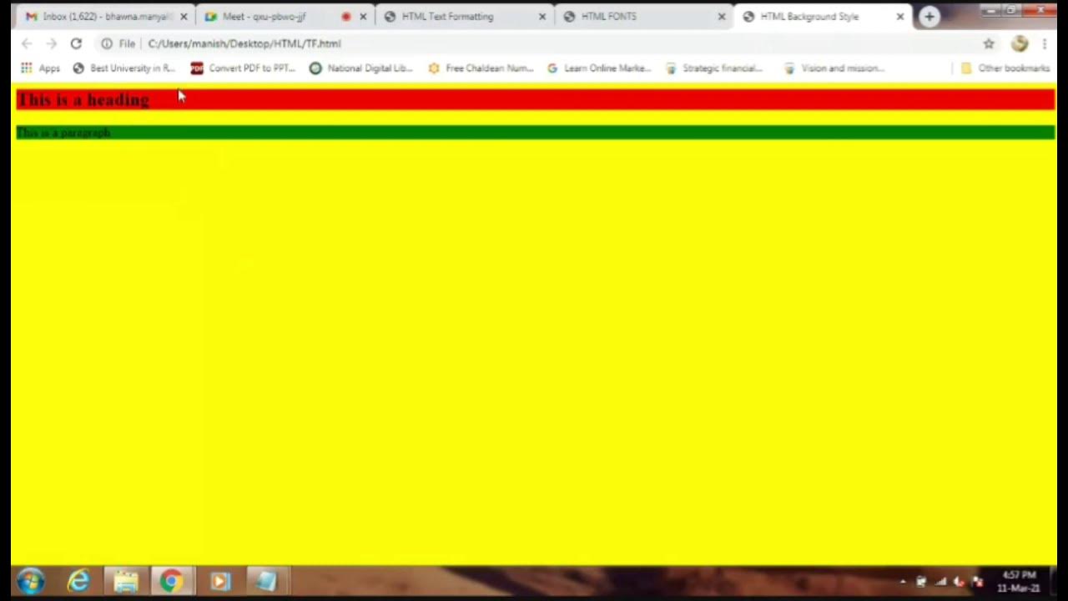This screenshot has height=601, width=1068.
Task: Go back to previous page
Action: (27, 43)
